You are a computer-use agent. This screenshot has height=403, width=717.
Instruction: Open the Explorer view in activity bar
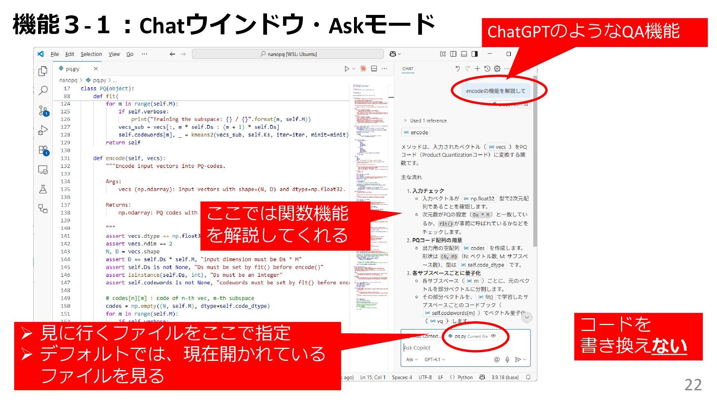tap(43, 71)
